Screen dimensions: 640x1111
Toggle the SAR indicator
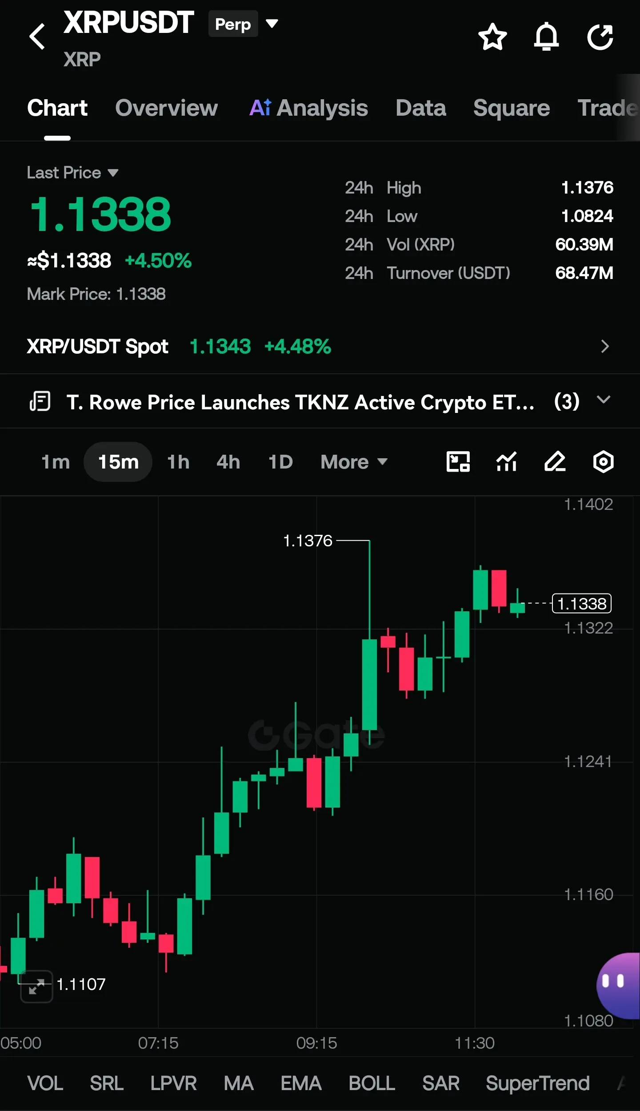click(x=441, y=1083)
